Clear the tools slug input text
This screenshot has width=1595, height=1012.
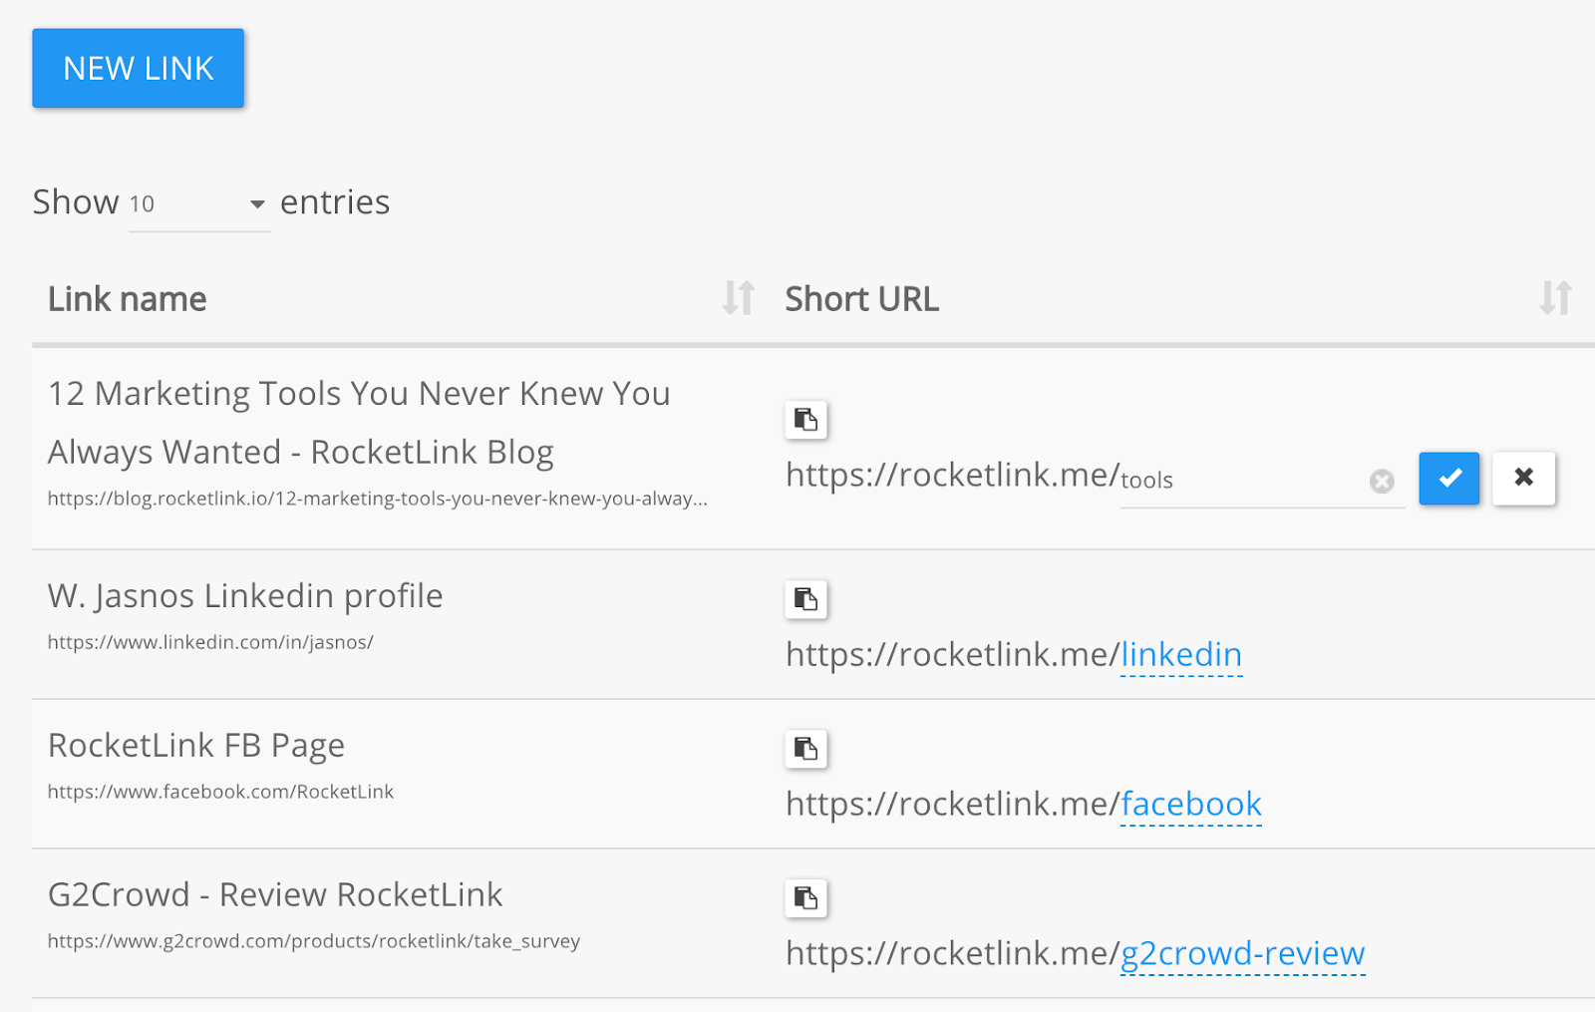point(1382,482)
